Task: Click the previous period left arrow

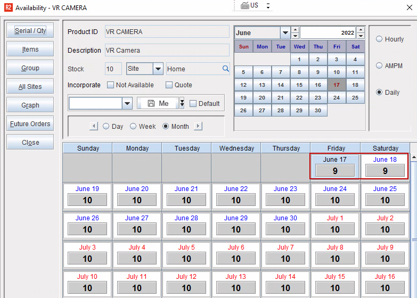Action: (94, 126)
